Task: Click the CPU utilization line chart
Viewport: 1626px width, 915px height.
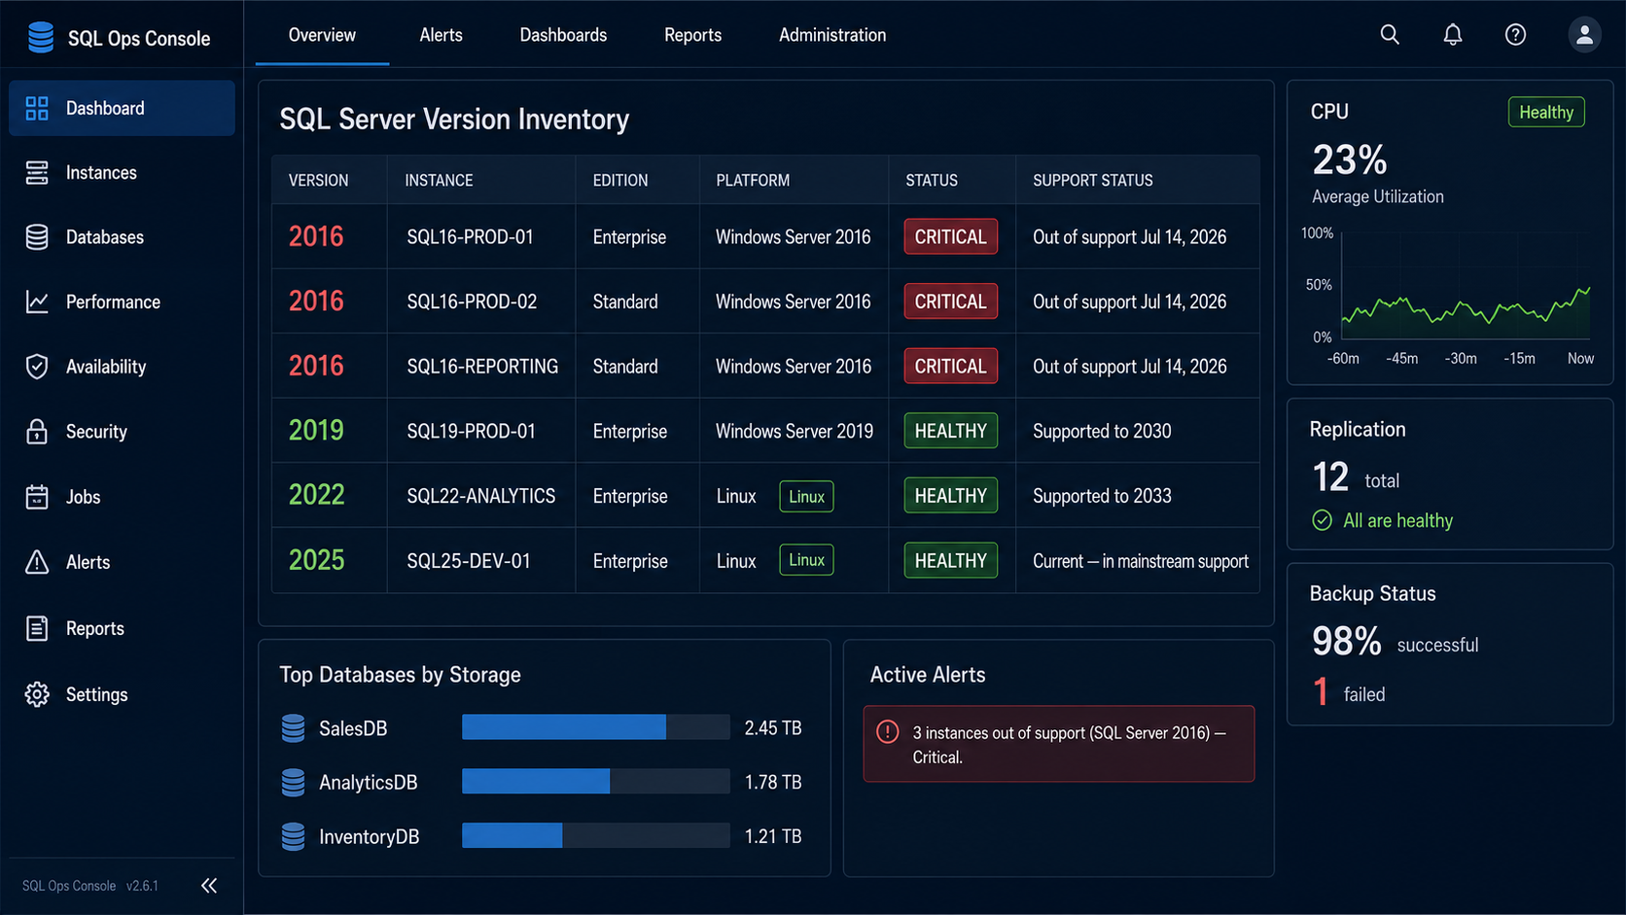Action: 1466,287
